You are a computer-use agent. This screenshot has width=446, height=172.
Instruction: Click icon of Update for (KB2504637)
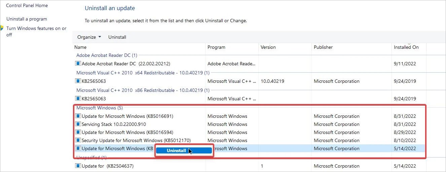[x=78, y=166]
